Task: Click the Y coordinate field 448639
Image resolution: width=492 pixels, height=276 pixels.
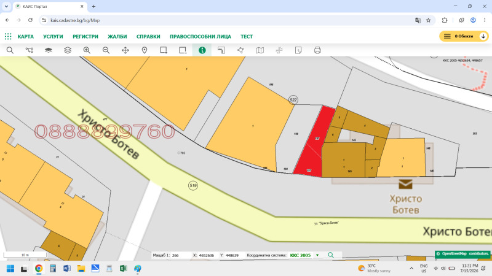Action: coord(233,255)
